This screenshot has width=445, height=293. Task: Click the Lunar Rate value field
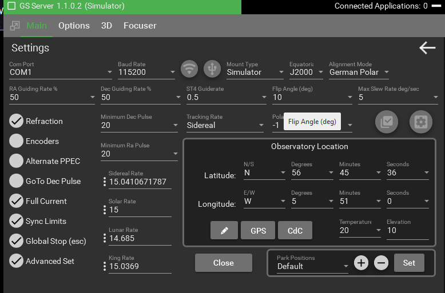pos(140,238)
